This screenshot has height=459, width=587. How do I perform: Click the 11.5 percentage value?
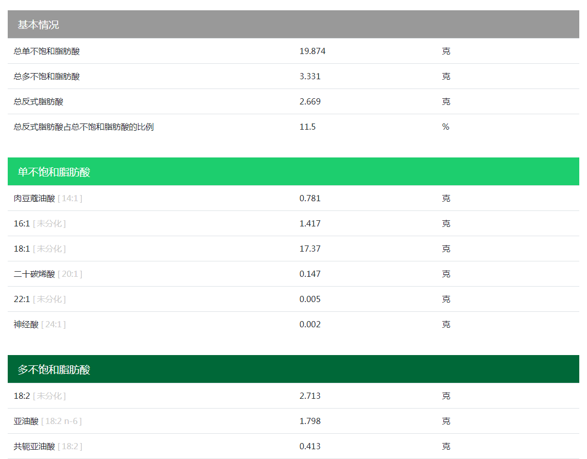(307, 127)
